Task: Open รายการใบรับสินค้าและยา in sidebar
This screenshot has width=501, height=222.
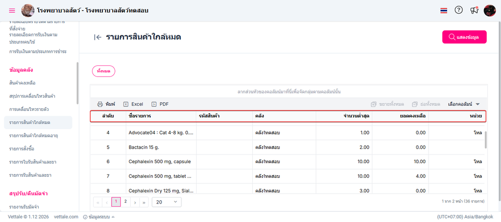Action: point(33,162)
